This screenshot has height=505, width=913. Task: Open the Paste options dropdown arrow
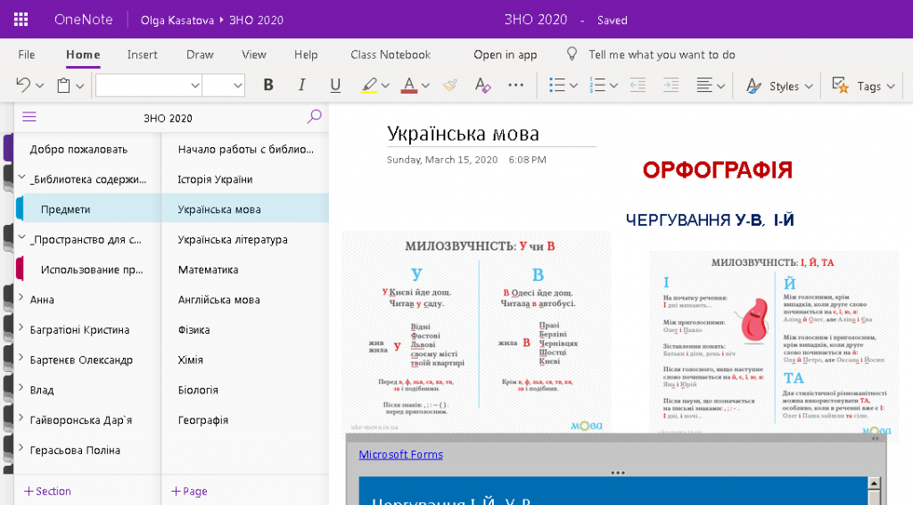79,86
